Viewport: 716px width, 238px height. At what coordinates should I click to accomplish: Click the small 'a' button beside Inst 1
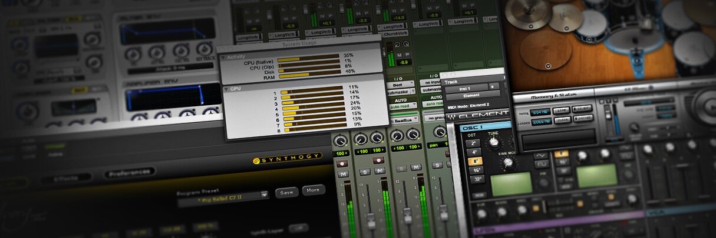coord(493,86)
